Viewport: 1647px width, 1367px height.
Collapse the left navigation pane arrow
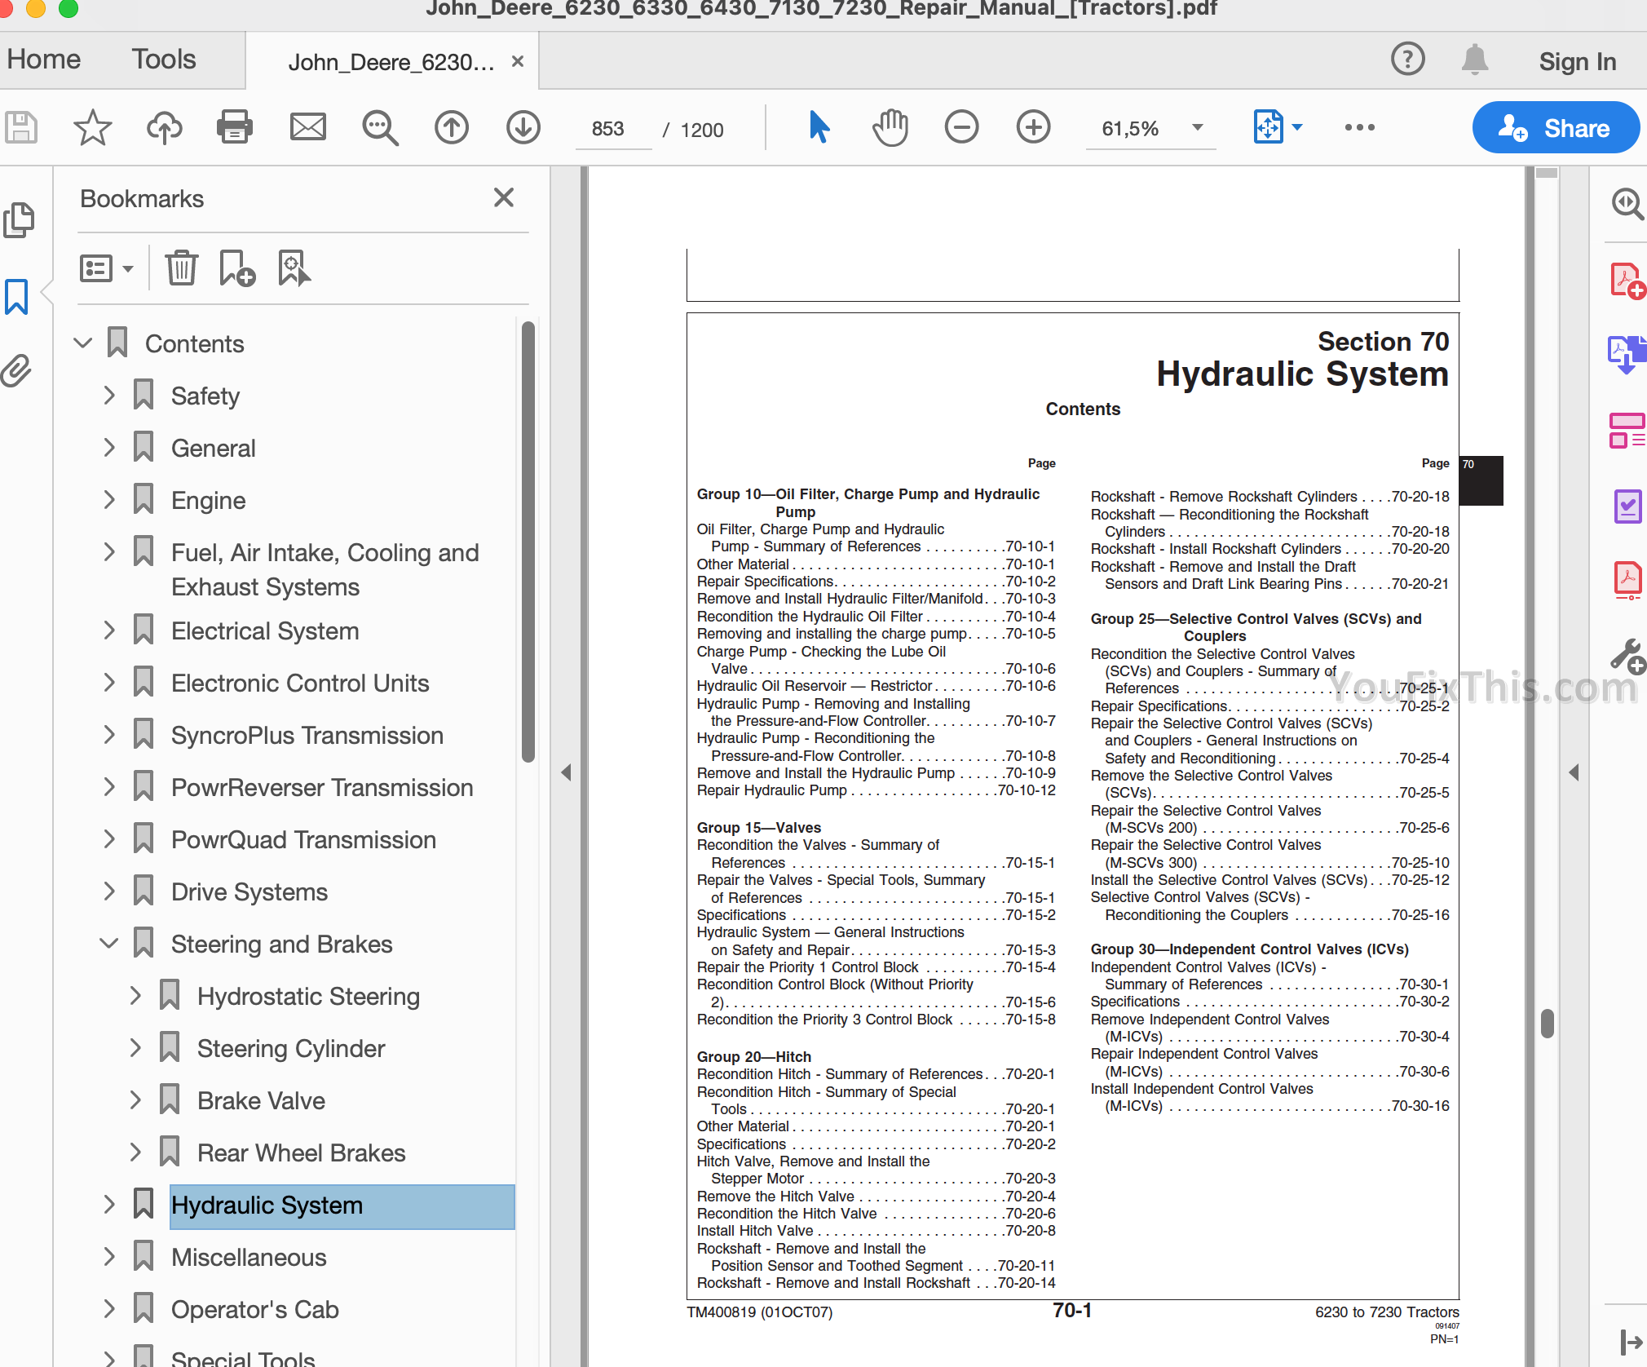click(566, 772)
